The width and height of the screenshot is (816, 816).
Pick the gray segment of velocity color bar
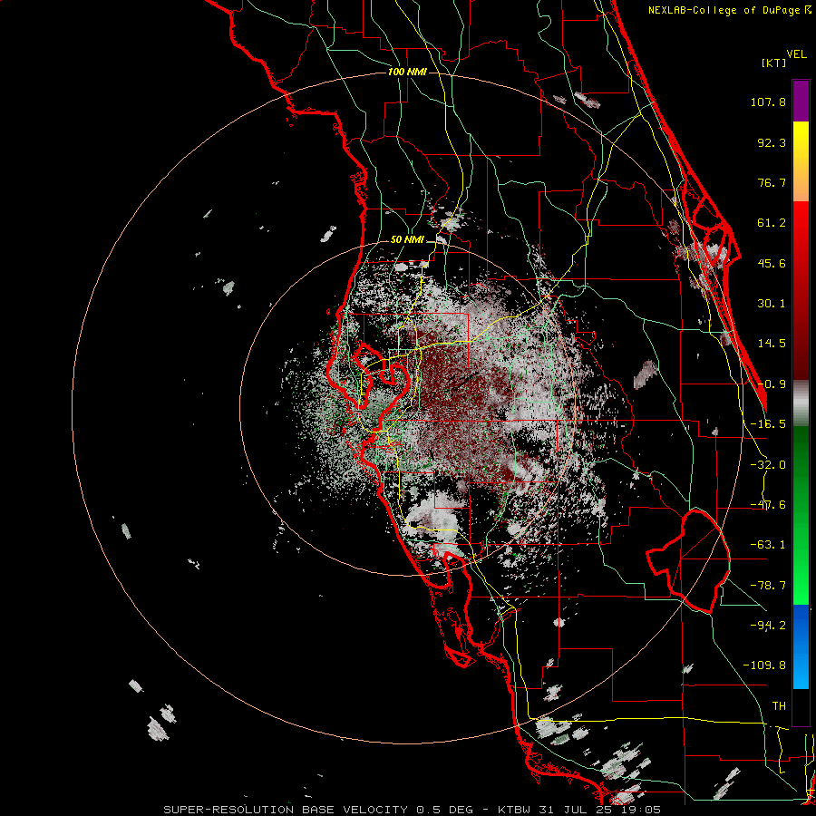coord(801,403)
